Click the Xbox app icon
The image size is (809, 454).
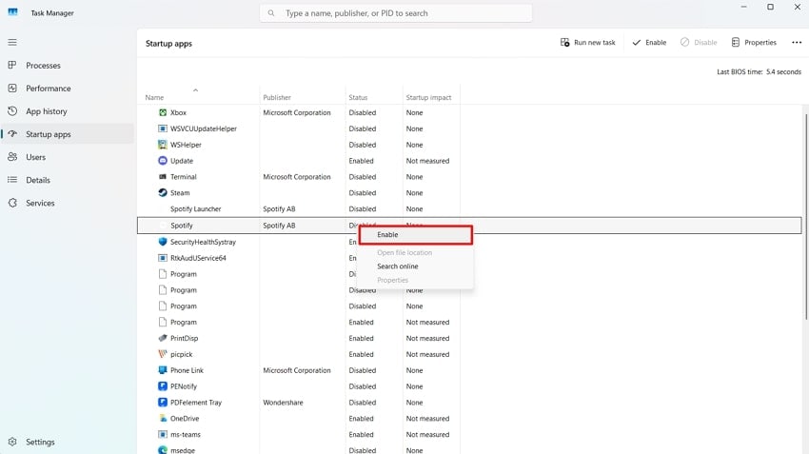(x=163, y=112)
